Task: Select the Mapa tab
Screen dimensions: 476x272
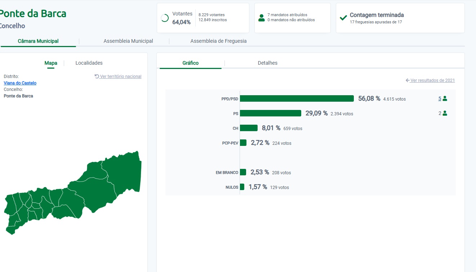Action: click(51, 63)
